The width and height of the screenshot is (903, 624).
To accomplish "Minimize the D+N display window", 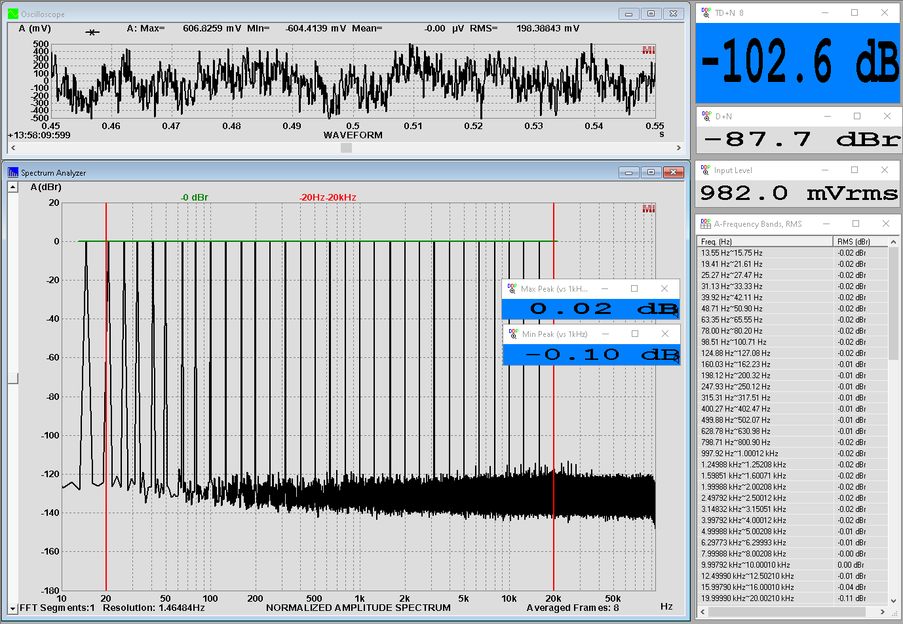I will [x=827, y=116].
